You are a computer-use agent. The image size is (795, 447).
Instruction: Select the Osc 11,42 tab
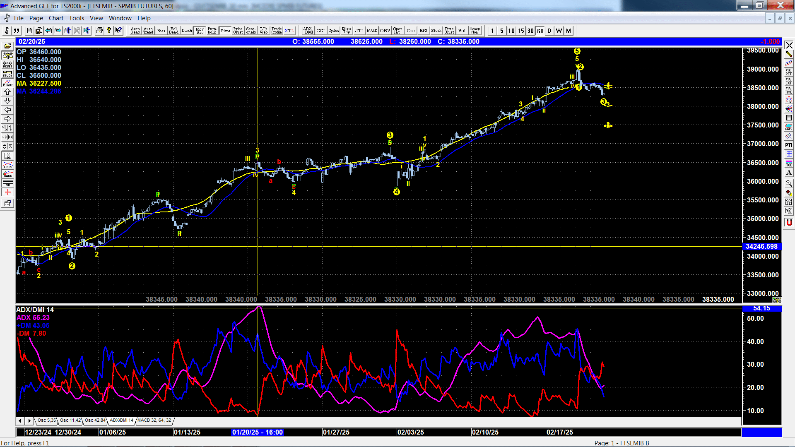tap(70, 420)
